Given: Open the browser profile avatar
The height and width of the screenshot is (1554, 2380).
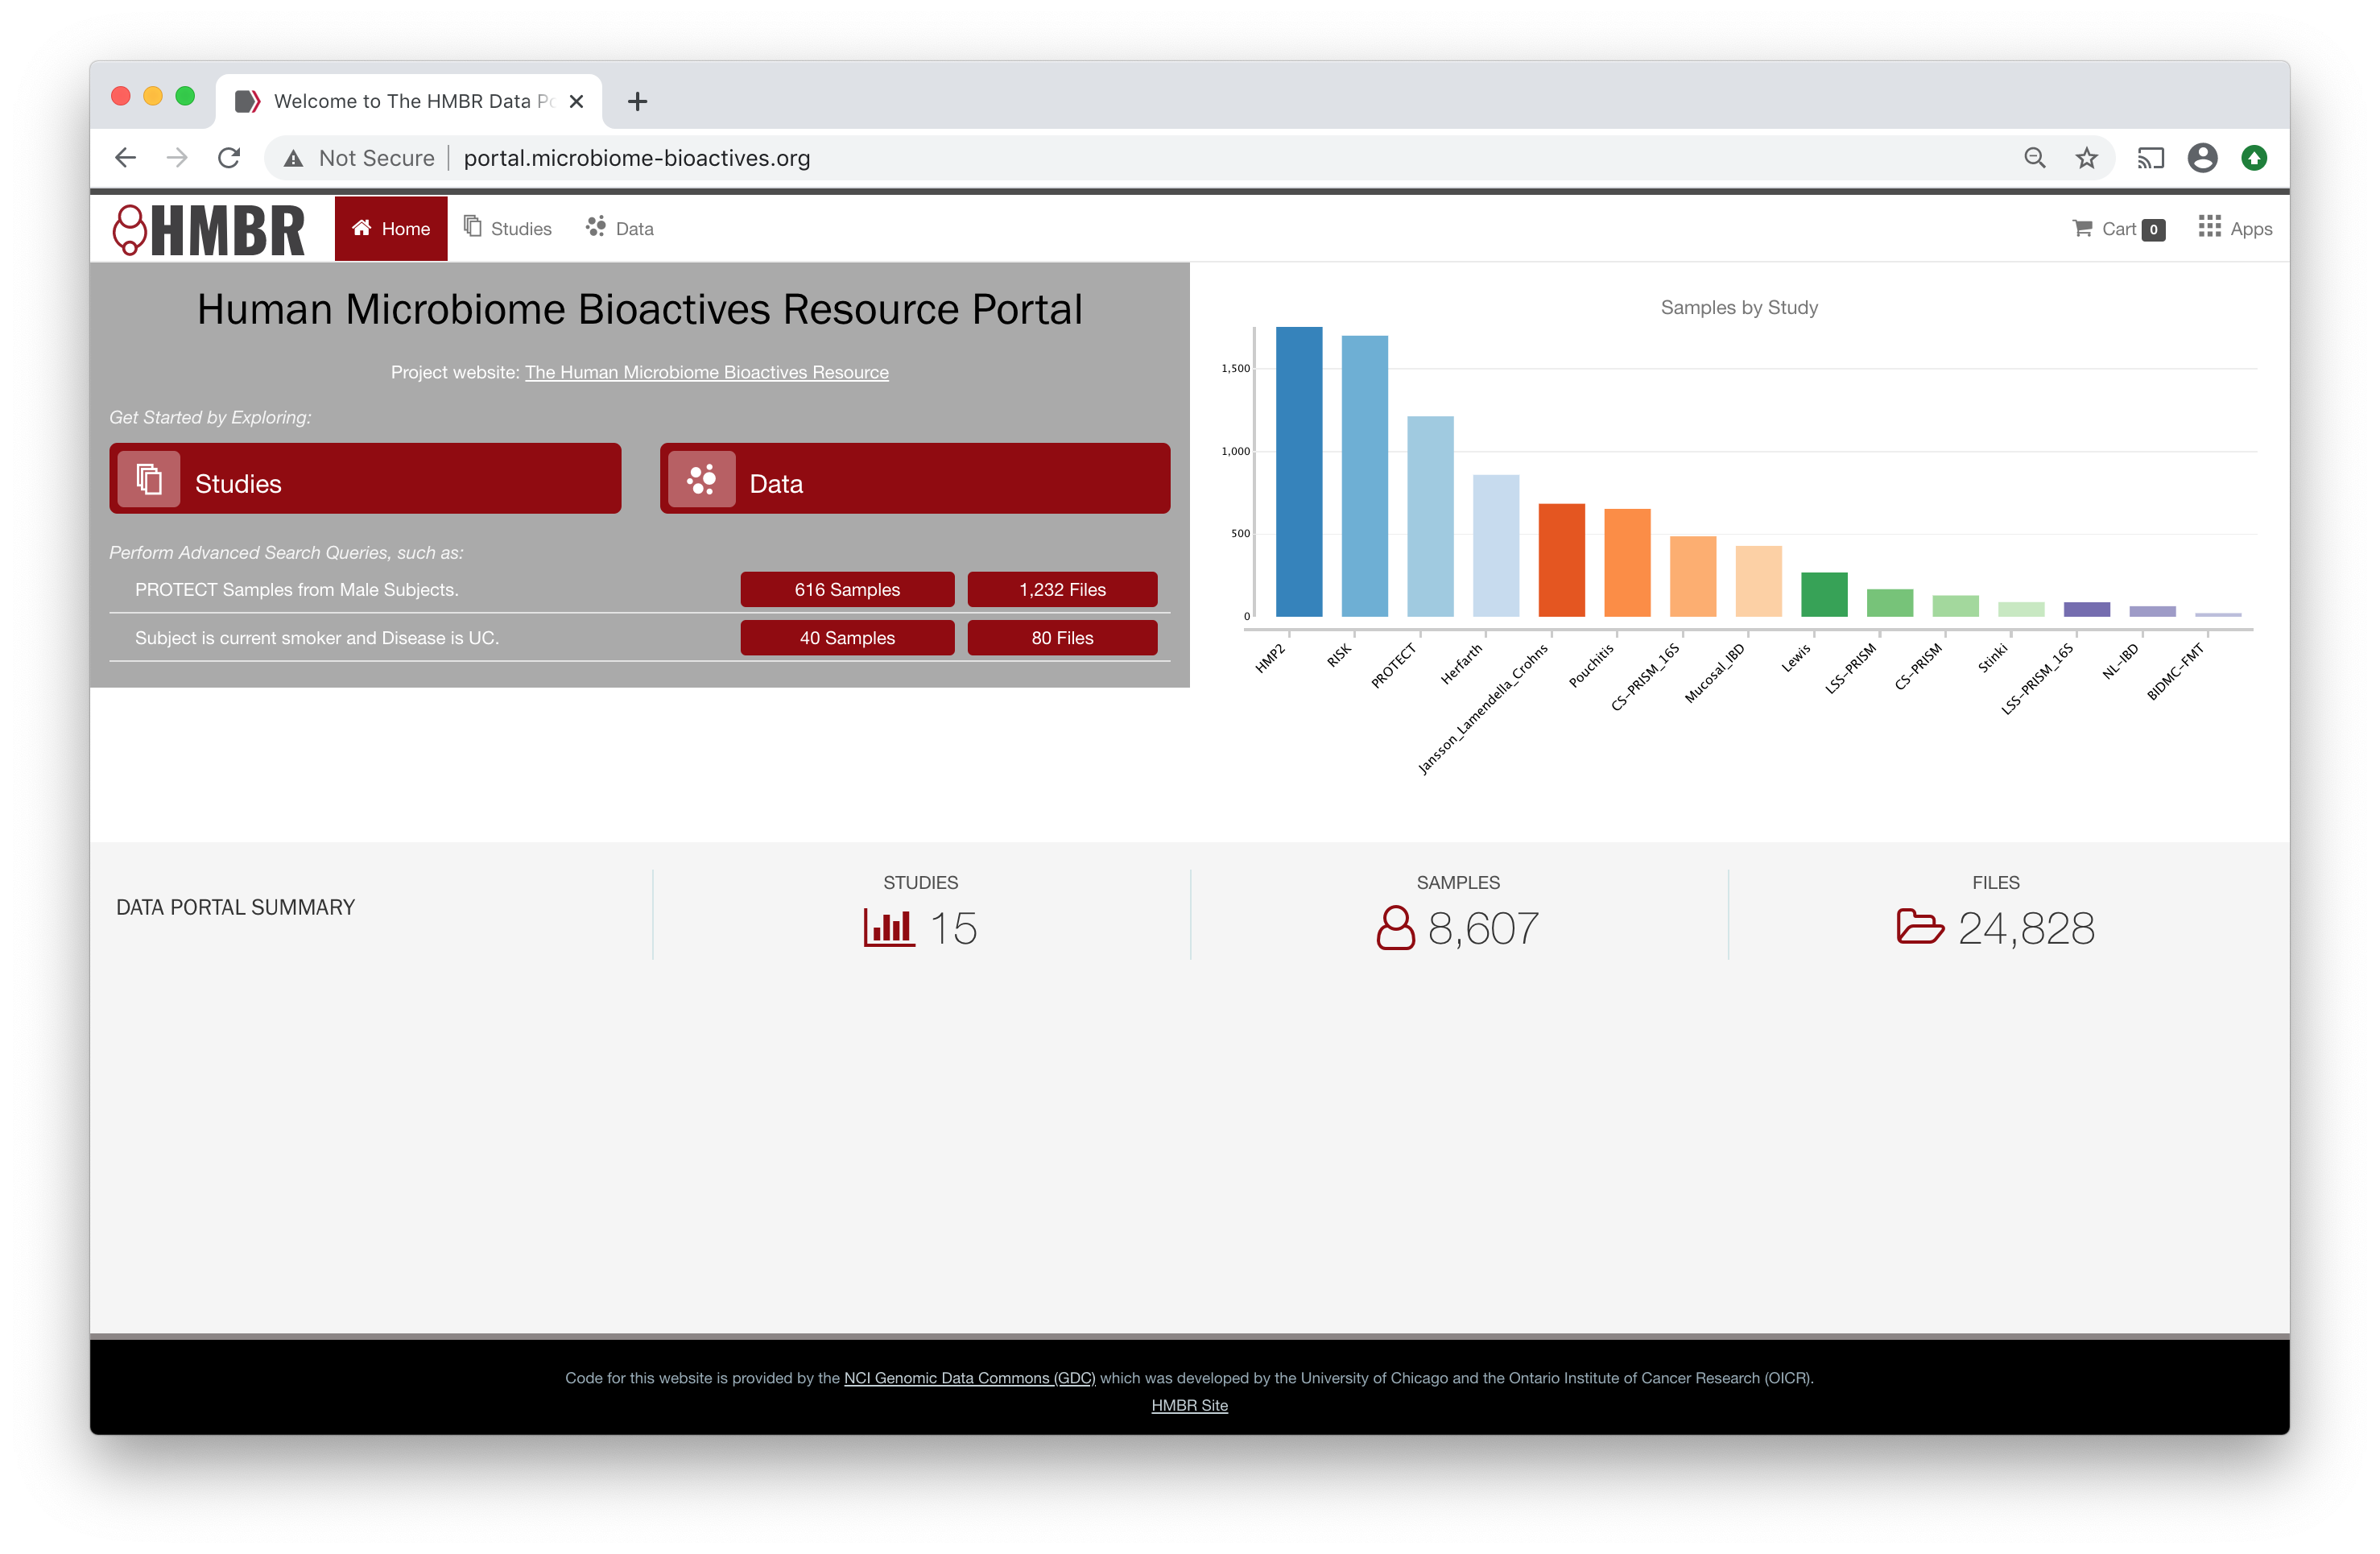Looking at the screenshot, I should point(2202,157).
